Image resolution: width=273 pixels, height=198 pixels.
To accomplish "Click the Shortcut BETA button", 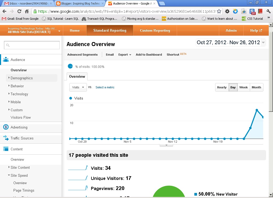I will tap(176, 54).
